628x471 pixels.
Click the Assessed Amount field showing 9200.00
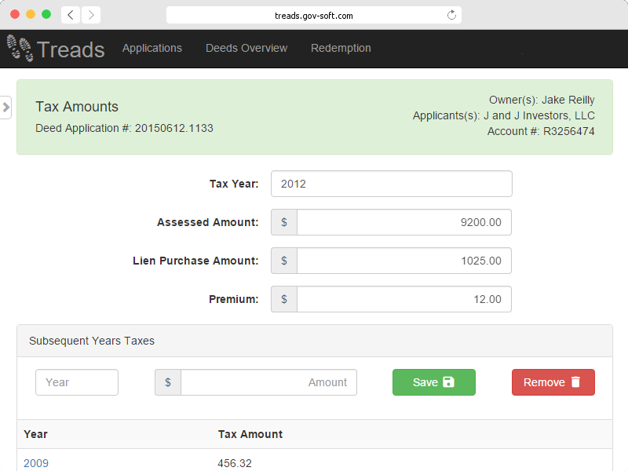pos(404,222)
